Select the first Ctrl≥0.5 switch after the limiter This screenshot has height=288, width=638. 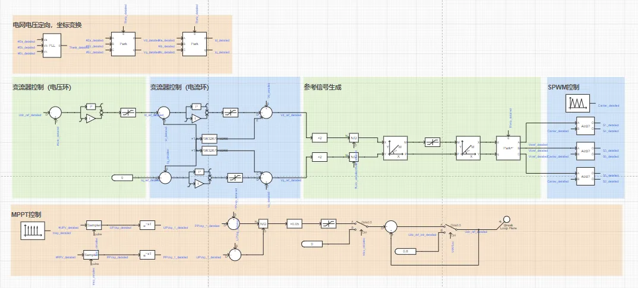coord(361,226)
